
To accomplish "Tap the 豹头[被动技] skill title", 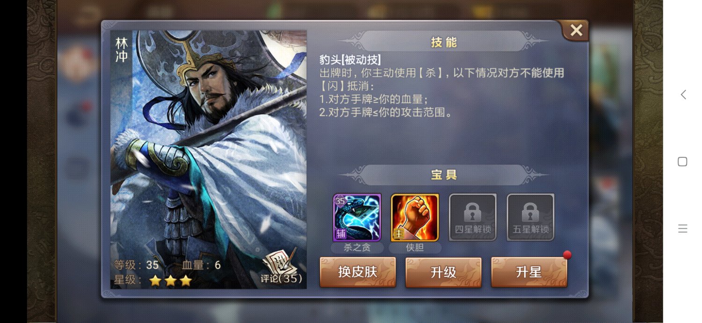I will click(x=350, y=60).
